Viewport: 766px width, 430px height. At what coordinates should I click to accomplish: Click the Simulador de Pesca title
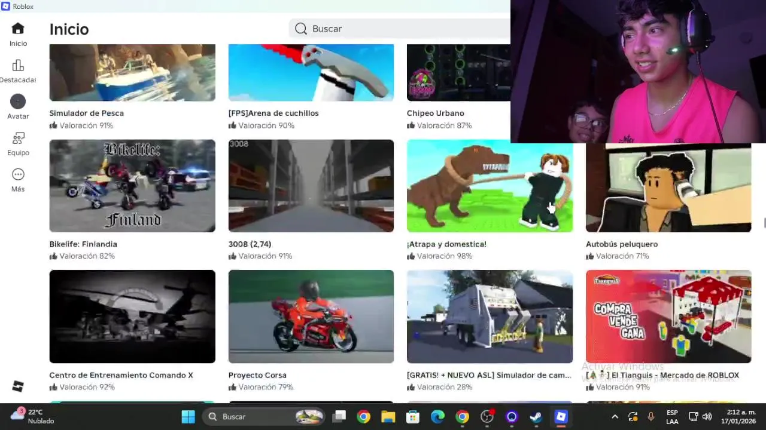pyautogui.click(x=87, y=113)
